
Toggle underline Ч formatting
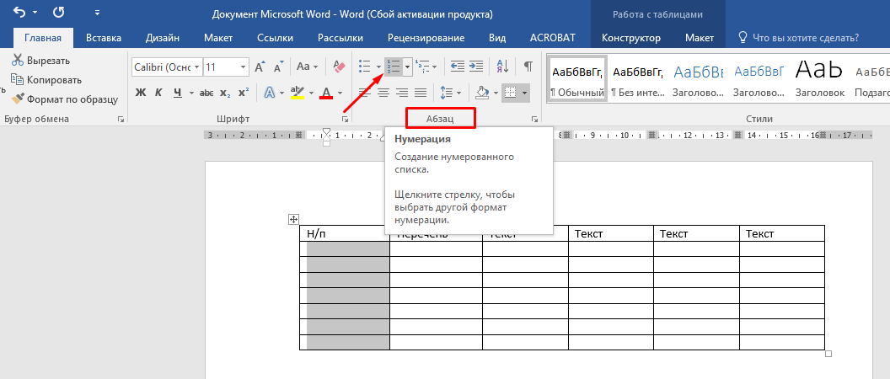coord(178,93)
